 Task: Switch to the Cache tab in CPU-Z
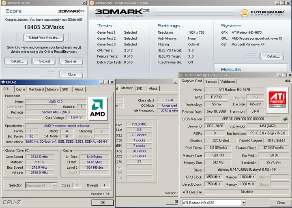click(21, 89)
